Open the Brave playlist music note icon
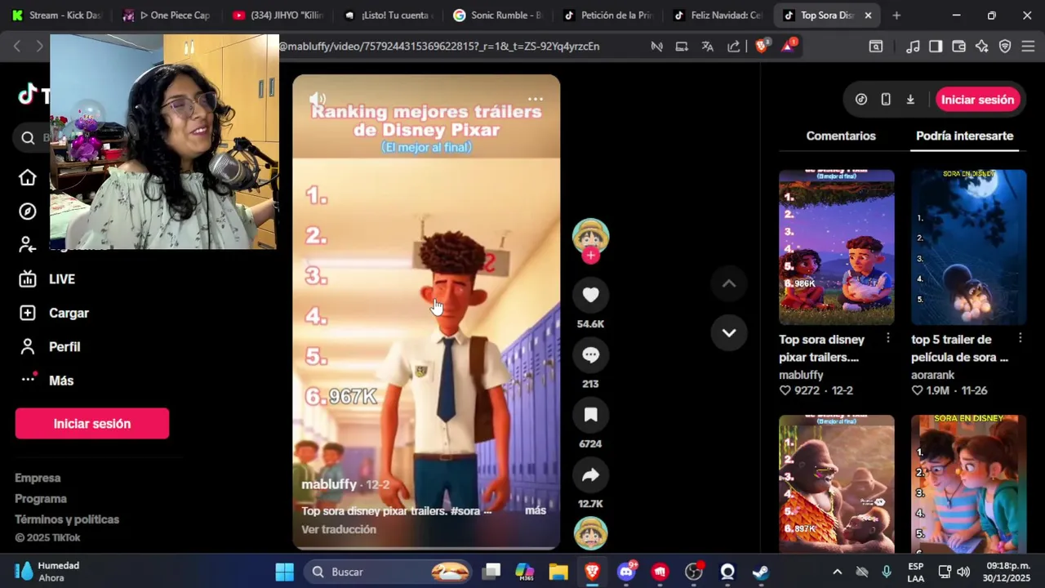Viewport: 1045px width, 588px height. click(913, 47)
